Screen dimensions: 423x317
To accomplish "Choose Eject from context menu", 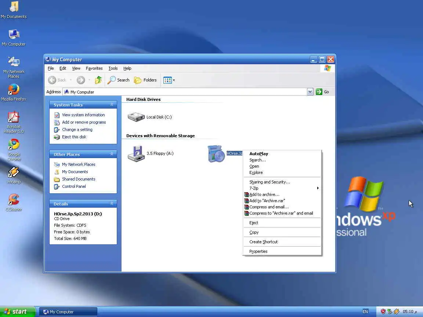I will [282, 223].
